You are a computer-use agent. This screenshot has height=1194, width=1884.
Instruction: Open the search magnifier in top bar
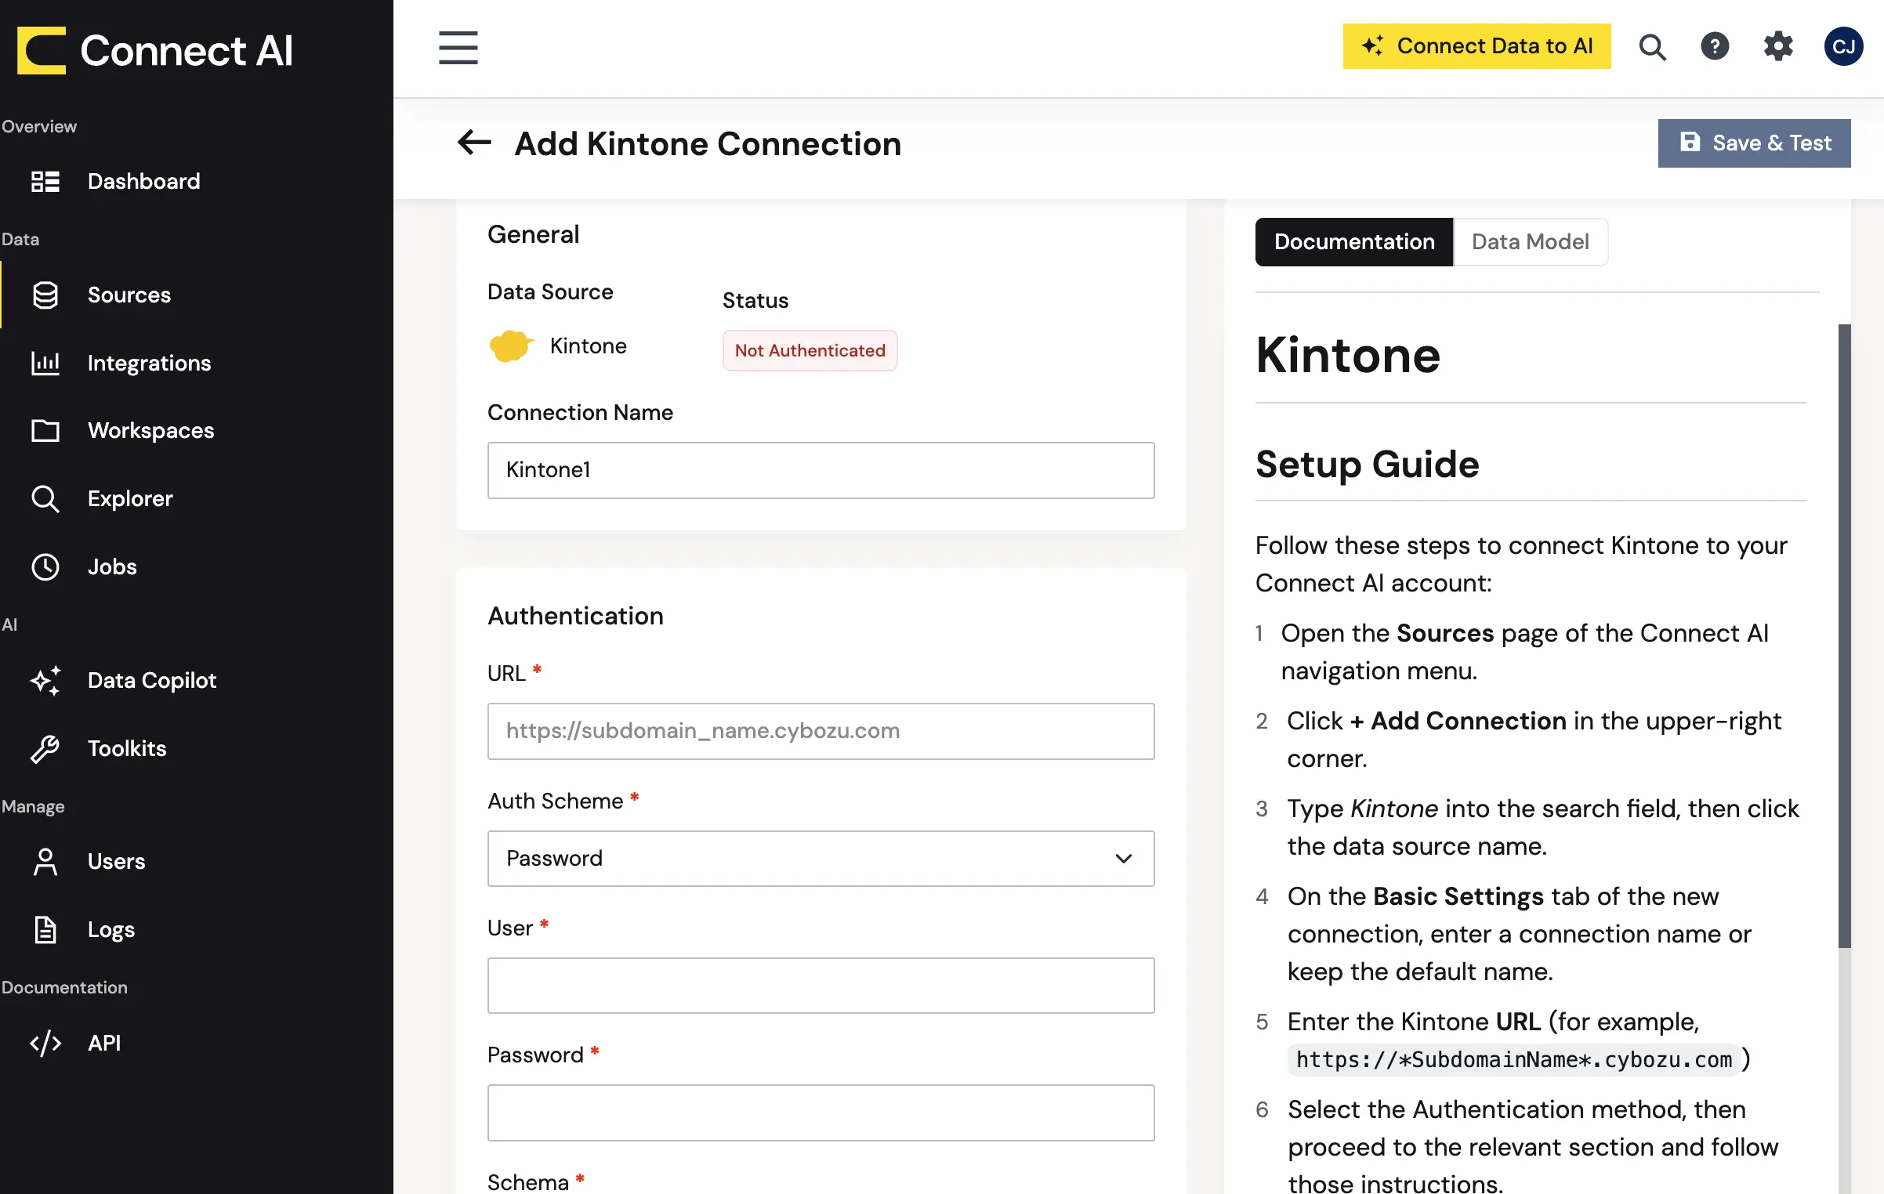pyautogui.click(x=1652, y=47)
